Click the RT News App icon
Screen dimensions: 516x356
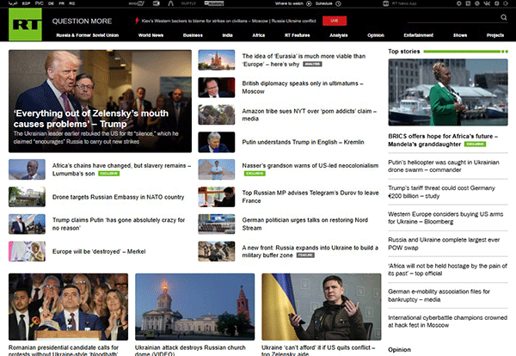pyautogui.click(x=386, y=3)
